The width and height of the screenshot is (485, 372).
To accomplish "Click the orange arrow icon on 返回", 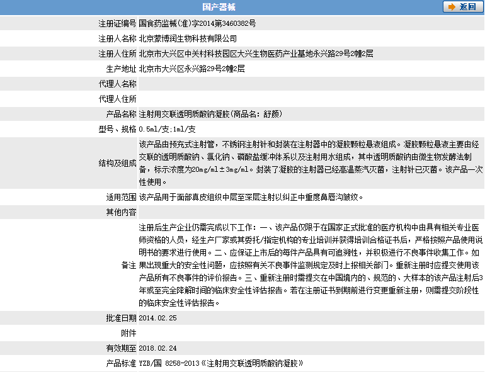I will coord(452,7).
